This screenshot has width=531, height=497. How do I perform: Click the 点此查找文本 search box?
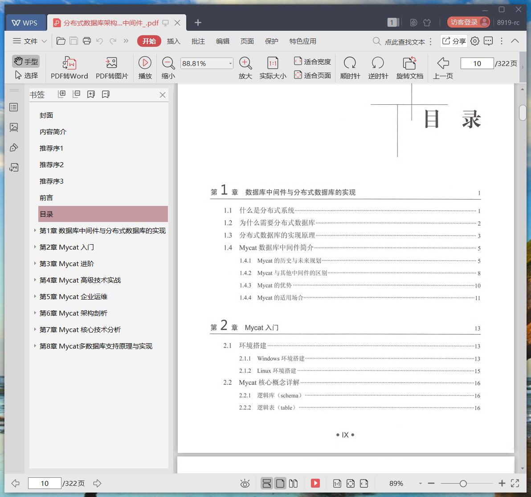click(x=400, y=41)
